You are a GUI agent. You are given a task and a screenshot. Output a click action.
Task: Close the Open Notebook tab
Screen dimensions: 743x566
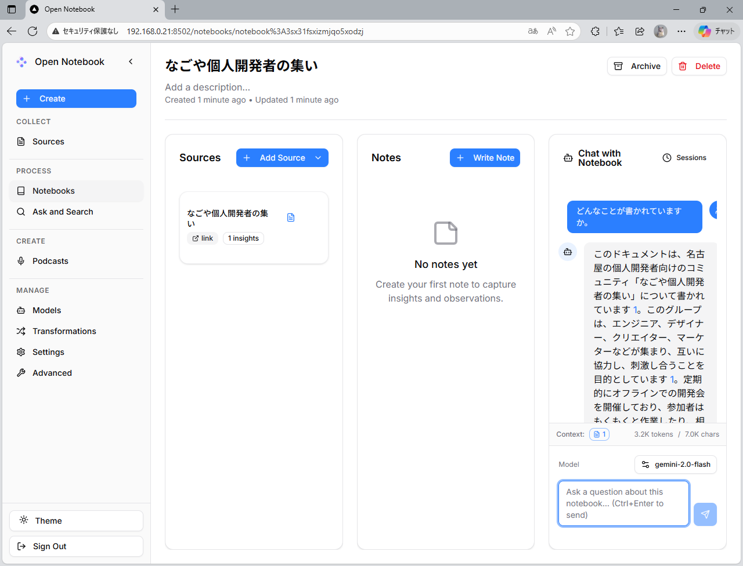[x=156, y=9]
